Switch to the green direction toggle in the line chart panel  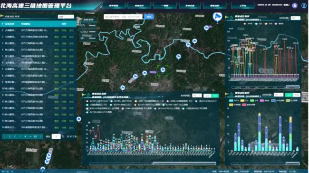point(215,96)
